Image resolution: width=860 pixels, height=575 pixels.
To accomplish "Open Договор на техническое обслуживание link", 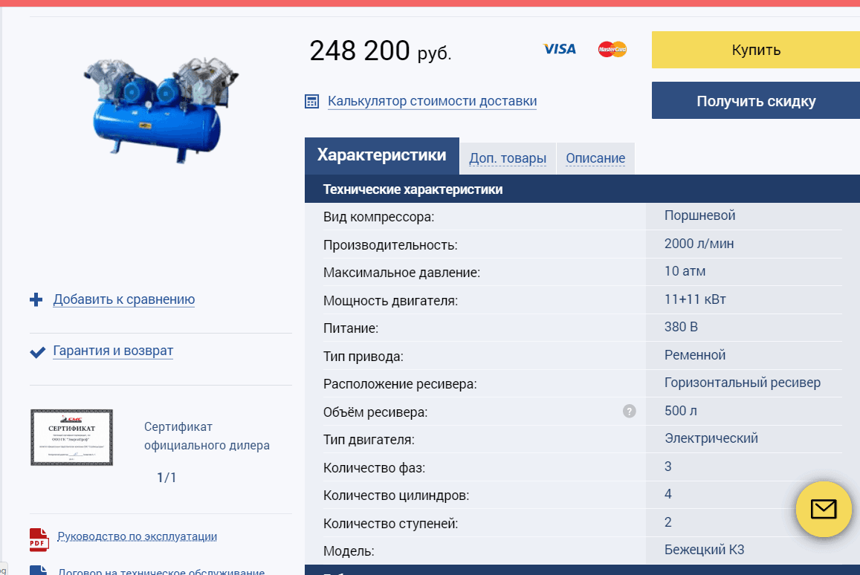I will point(161,571).
